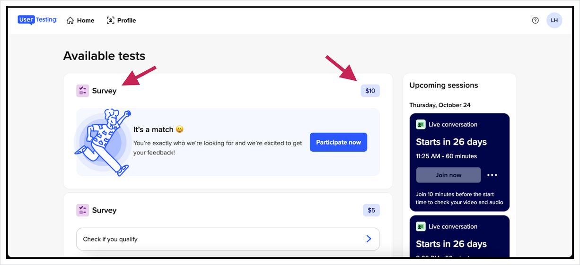Click the checklist icon of the $10 Survey
Viewport: 580px width, 265px height.
[x=82, y=91]
